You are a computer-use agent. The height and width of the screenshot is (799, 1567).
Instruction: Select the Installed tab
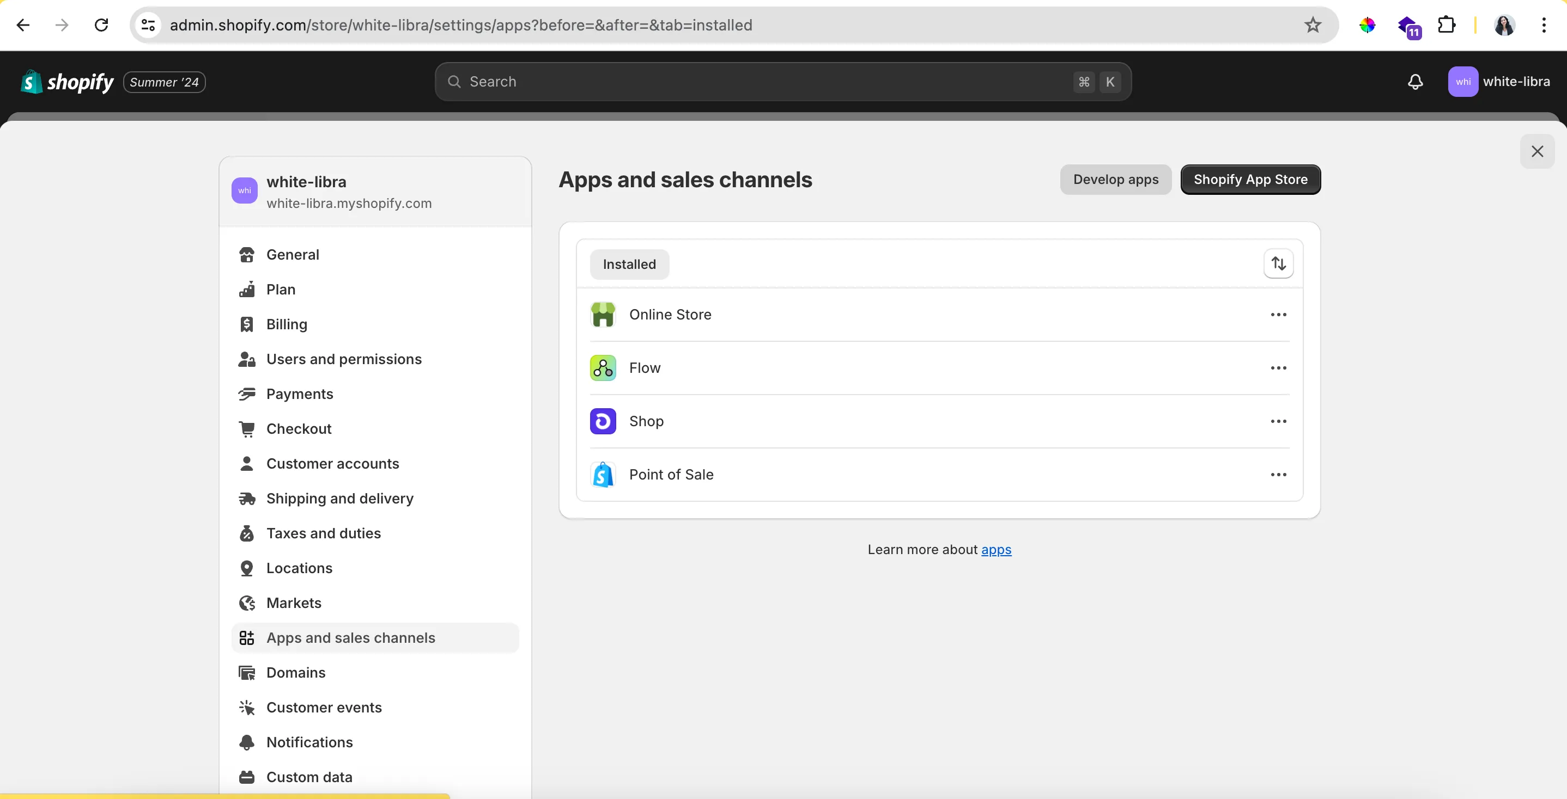click(629, 264)
